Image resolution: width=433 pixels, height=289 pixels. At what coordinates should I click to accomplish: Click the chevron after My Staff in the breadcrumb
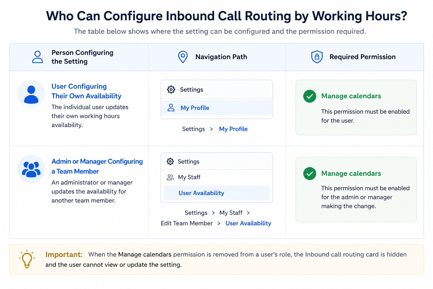(248, 213)
